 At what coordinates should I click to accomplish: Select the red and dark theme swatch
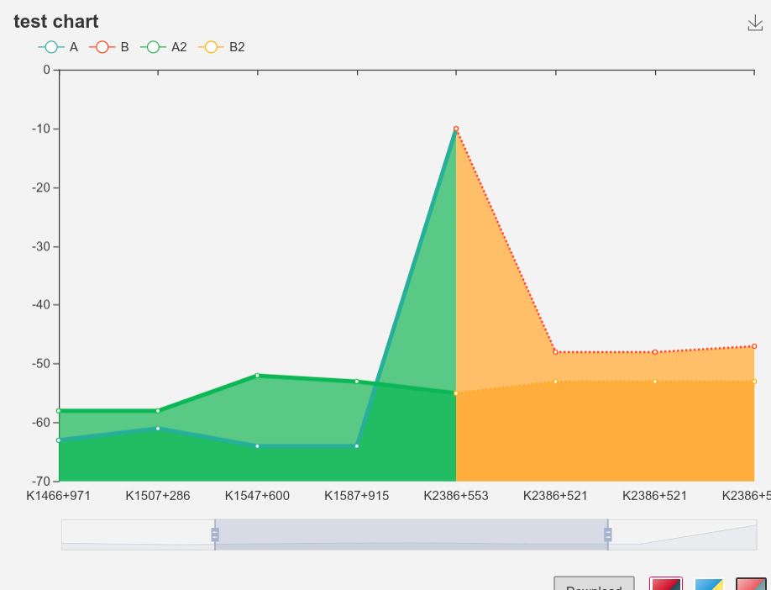pyautogui.click(x=666, y=583)
